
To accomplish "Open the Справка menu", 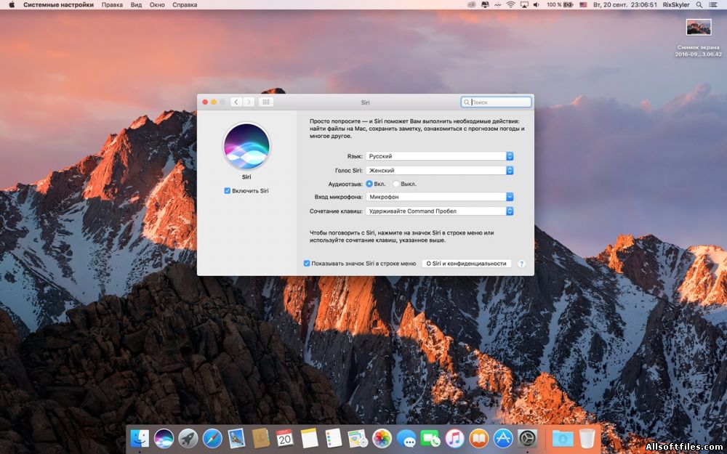I will coord(185,4).
